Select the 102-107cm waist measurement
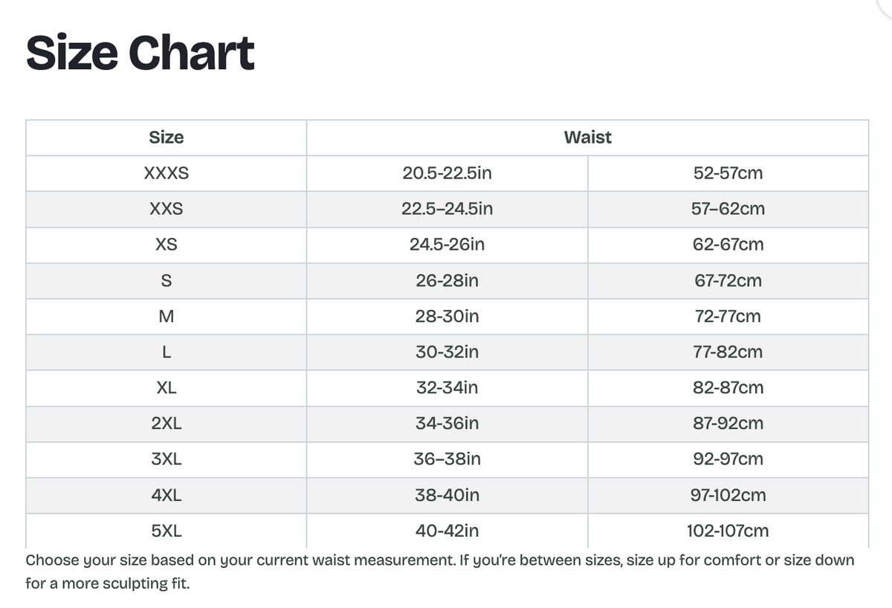Viewport: 892px width, 608px height. pyautogui.click(x=728, y=531)
